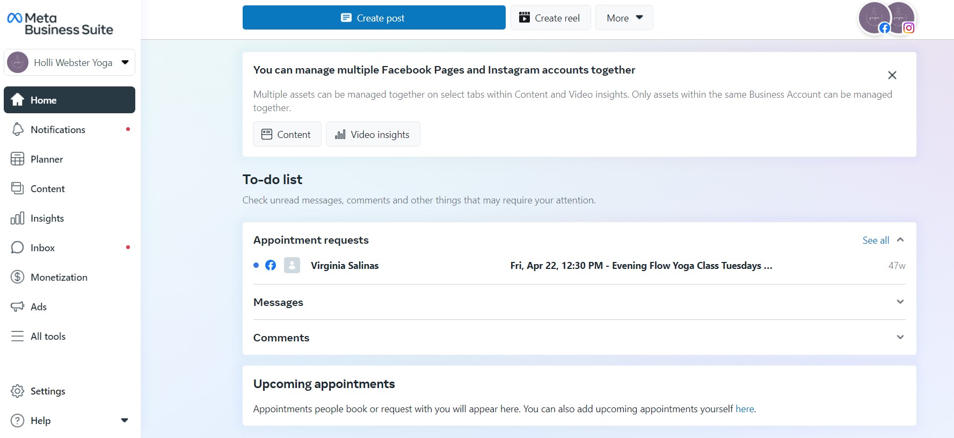
Task: Click the Create reel button
Action: 551,18
